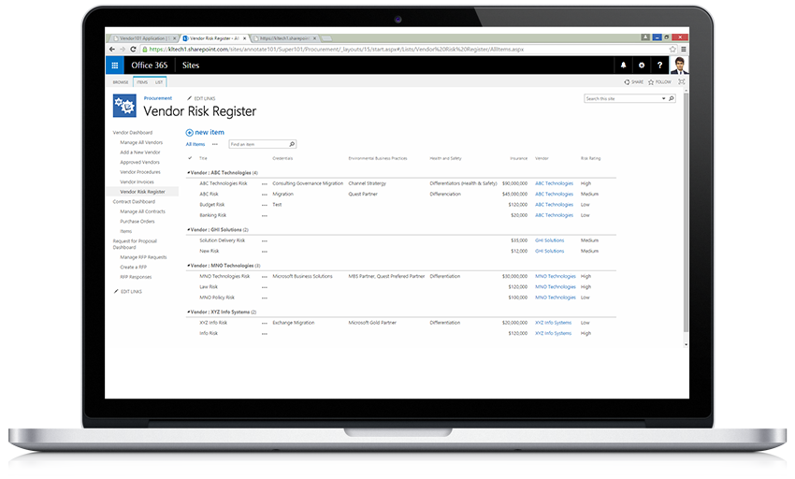The image size is (795, 479).
Task: Open Approved Vendors in the sidebar
Action: (139, 163)
